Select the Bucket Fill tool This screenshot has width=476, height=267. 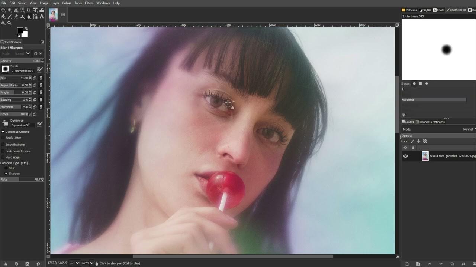point(3,16)
